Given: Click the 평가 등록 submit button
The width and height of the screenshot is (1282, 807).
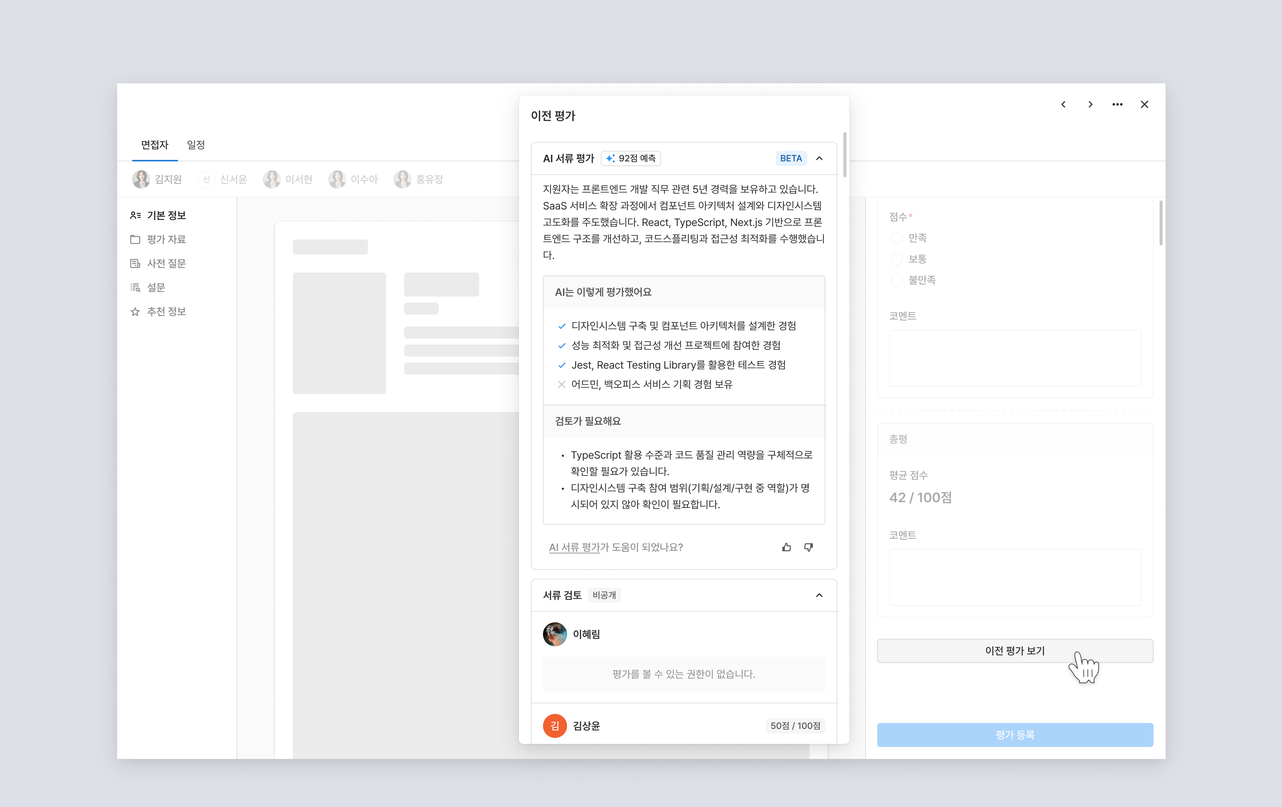Looking at the screenshot, I should (1015, 735).
